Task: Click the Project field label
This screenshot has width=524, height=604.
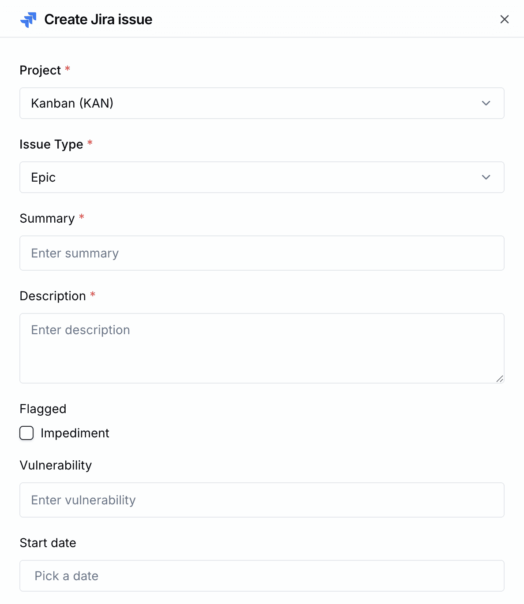Action: coord(40,70)
